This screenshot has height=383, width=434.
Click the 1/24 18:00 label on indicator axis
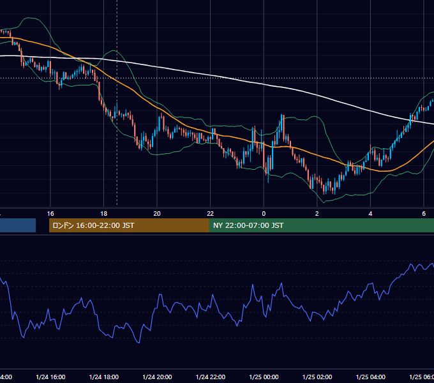104,377
